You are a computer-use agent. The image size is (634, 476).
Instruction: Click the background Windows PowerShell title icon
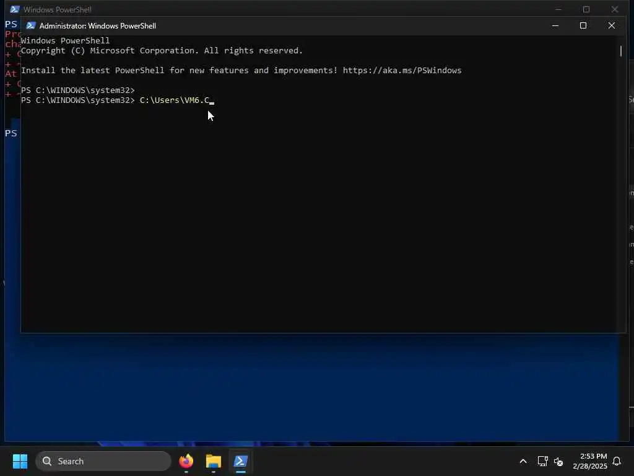[x=15, y=9]
